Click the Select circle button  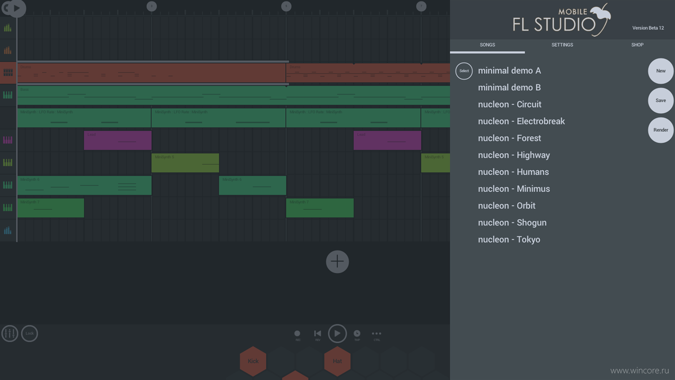464,71
